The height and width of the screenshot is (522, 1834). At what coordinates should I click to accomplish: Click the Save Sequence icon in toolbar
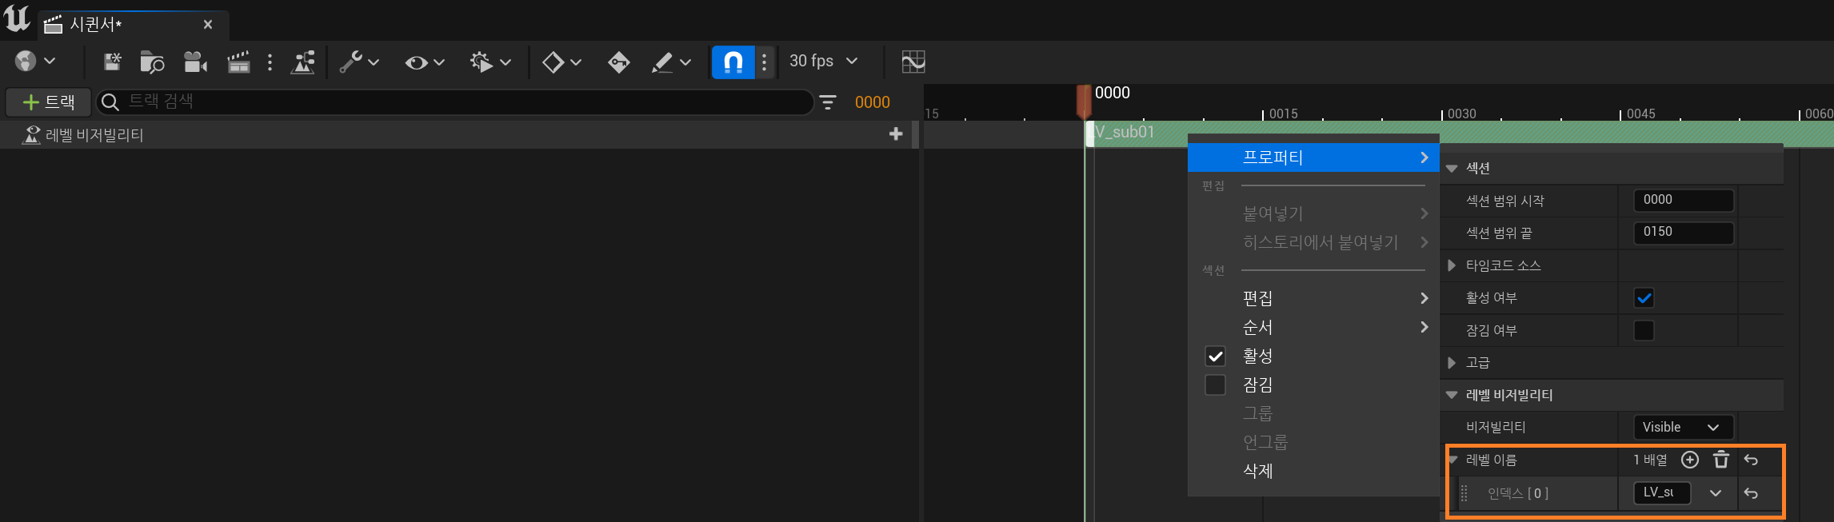(112, 62)
